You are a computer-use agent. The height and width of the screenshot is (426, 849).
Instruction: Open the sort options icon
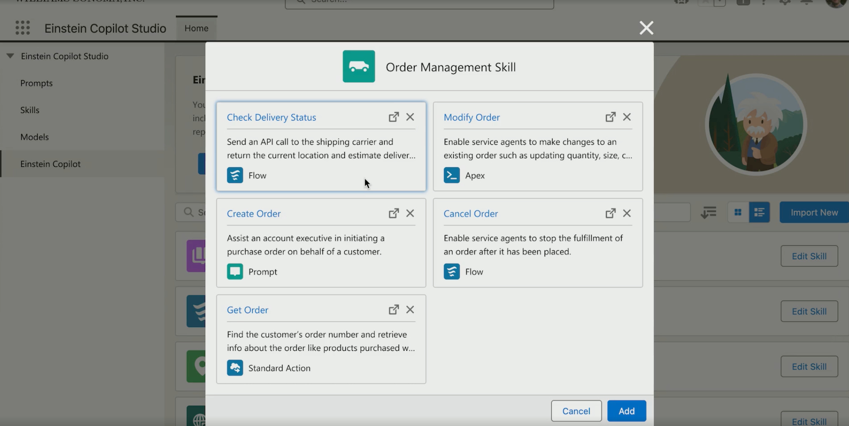(x=709, y=213)
